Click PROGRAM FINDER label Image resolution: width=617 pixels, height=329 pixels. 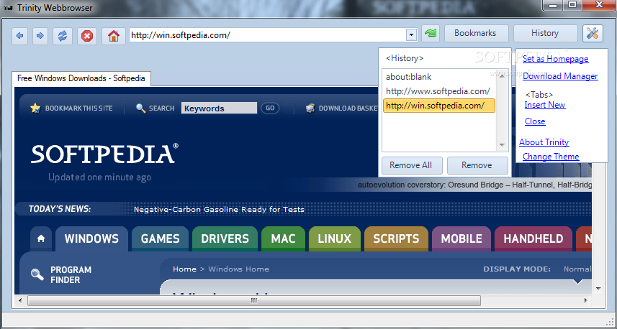[71, 275]
